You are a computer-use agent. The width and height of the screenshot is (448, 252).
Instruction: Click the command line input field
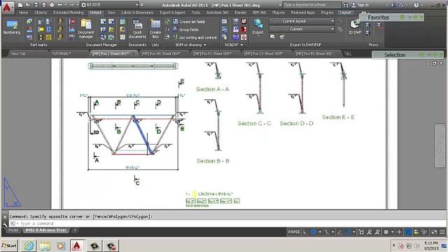click(x=227, y=223)
